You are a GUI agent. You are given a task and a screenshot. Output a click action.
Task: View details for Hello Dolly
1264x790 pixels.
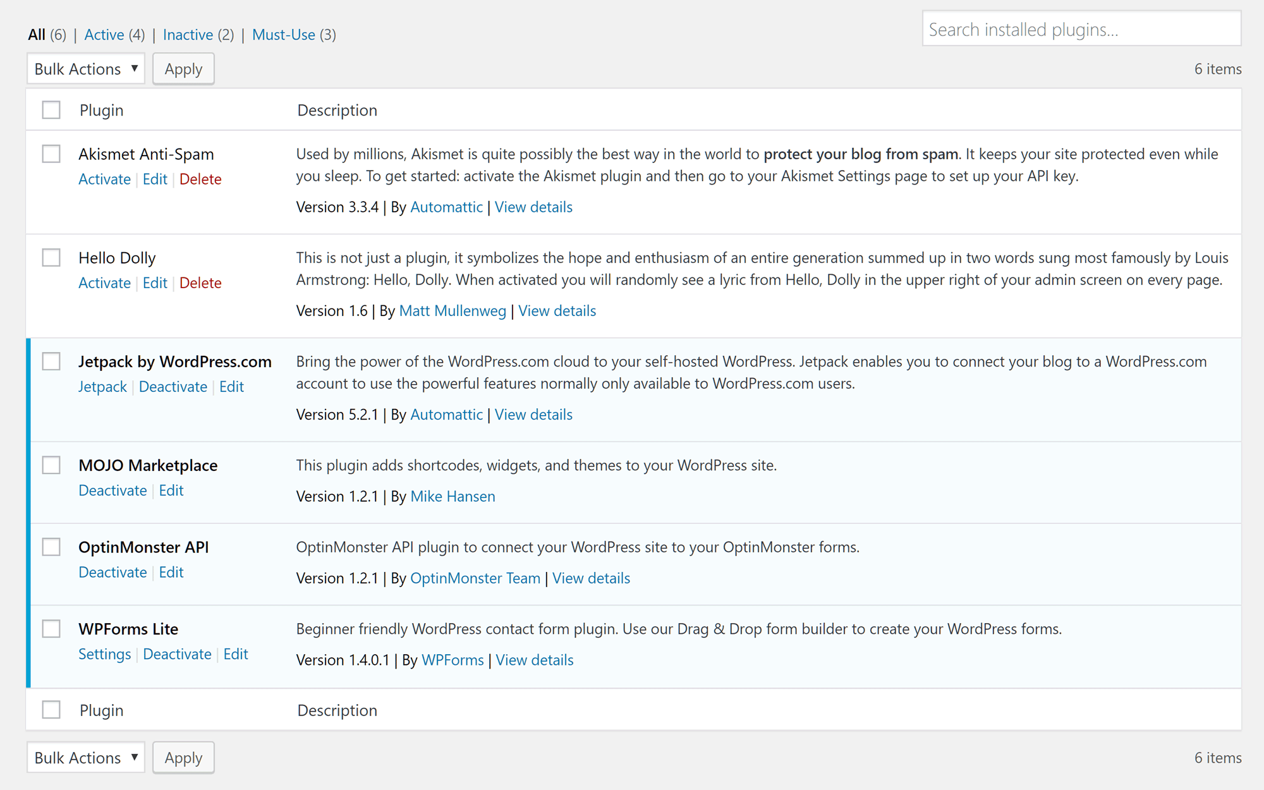(x=557, y=310)
